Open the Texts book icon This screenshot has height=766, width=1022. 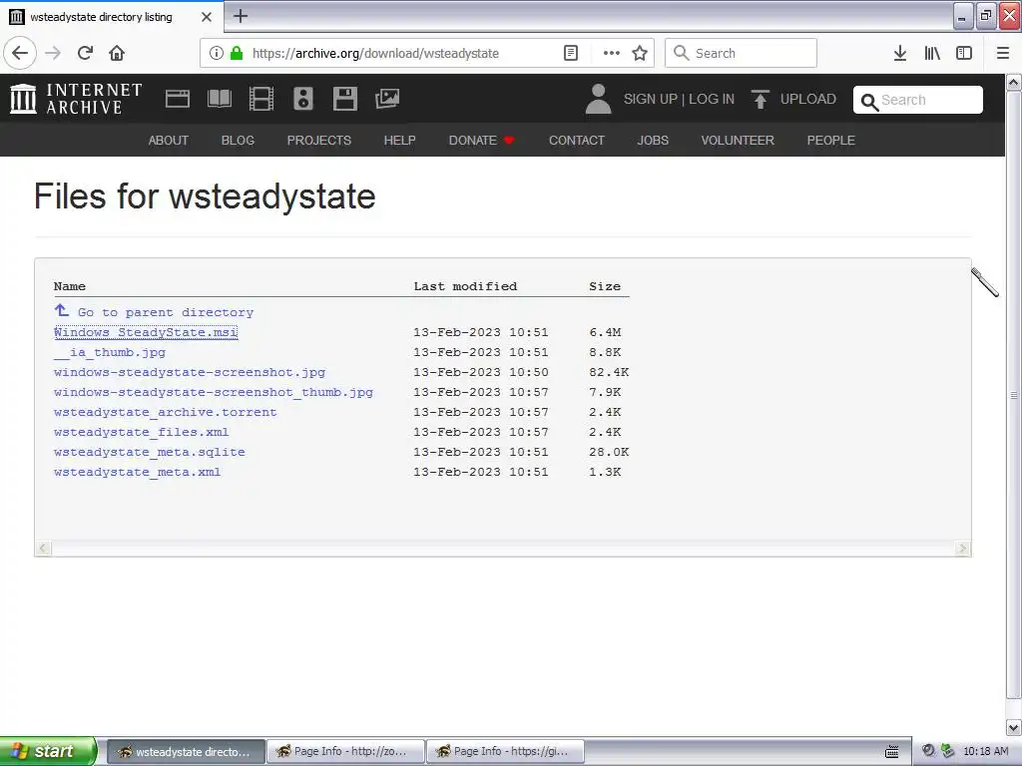[x=219, y=99]
